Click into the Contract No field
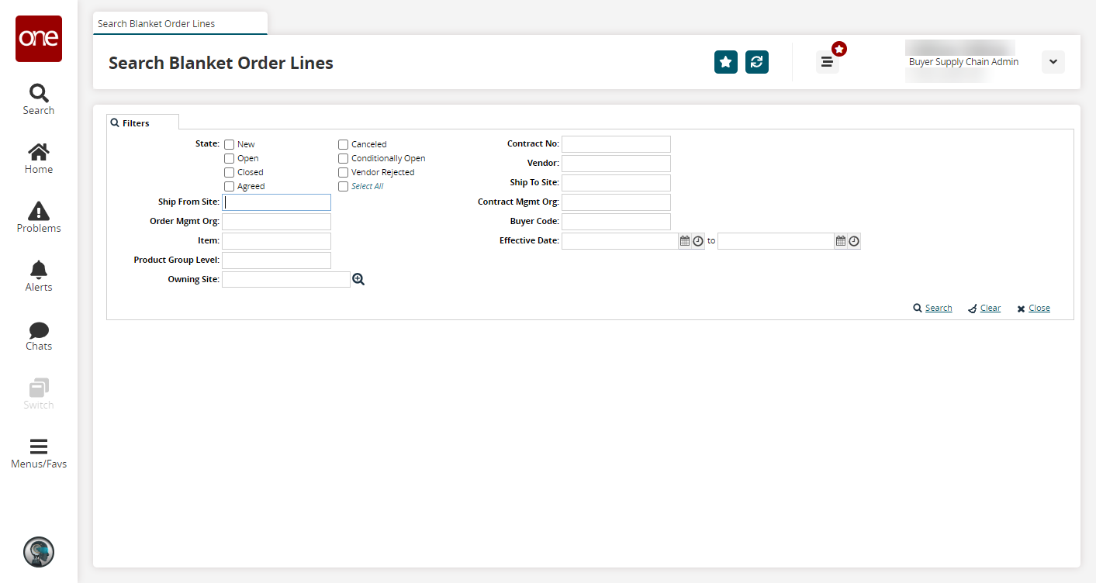 (616, 144)
